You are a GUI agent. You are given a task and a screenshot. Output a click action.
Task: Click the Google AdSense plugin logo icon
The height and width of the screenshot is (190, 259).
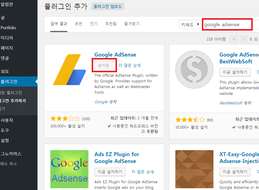click(69, 70)
